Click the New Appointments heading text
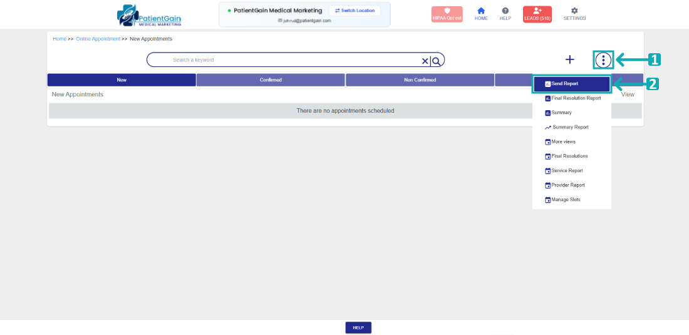 (x=77, y=95)
